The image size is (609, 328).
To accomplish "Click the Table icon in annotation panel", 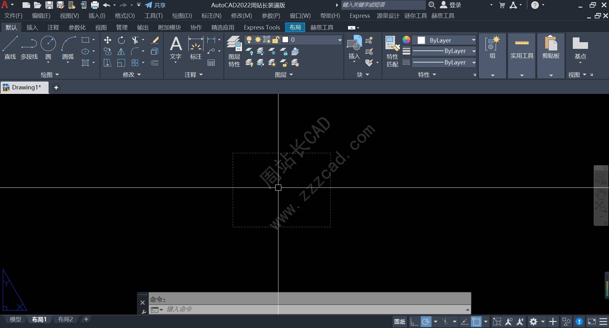I will (x=211, y=63).
